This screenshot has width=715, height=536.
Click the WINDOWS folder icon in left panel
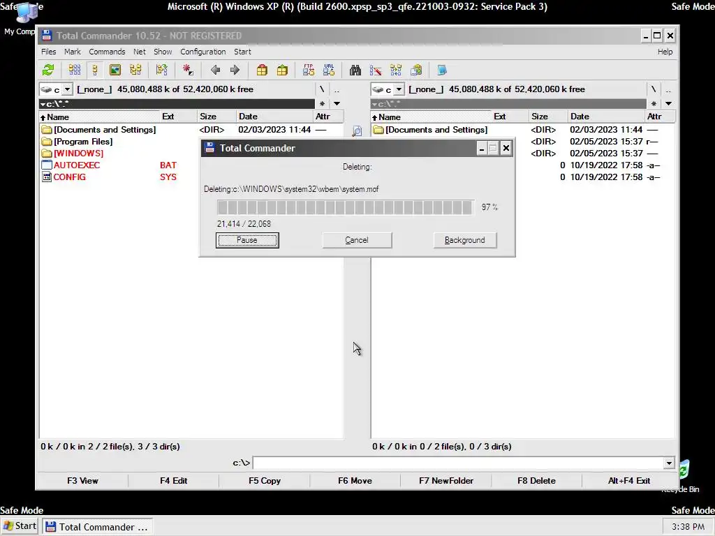click(x=47, y=153)
